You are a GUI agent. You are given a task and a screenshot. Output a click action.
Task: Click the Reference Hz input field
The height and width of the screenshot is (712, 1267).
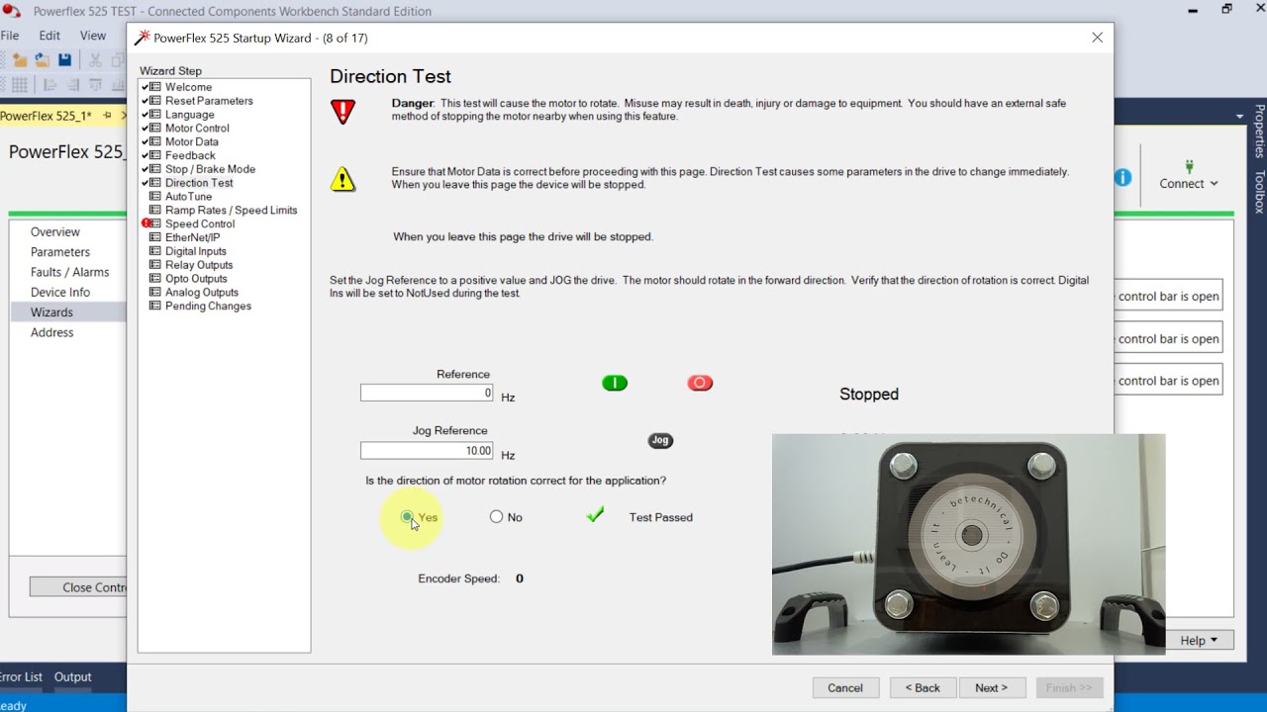point(427,394)
